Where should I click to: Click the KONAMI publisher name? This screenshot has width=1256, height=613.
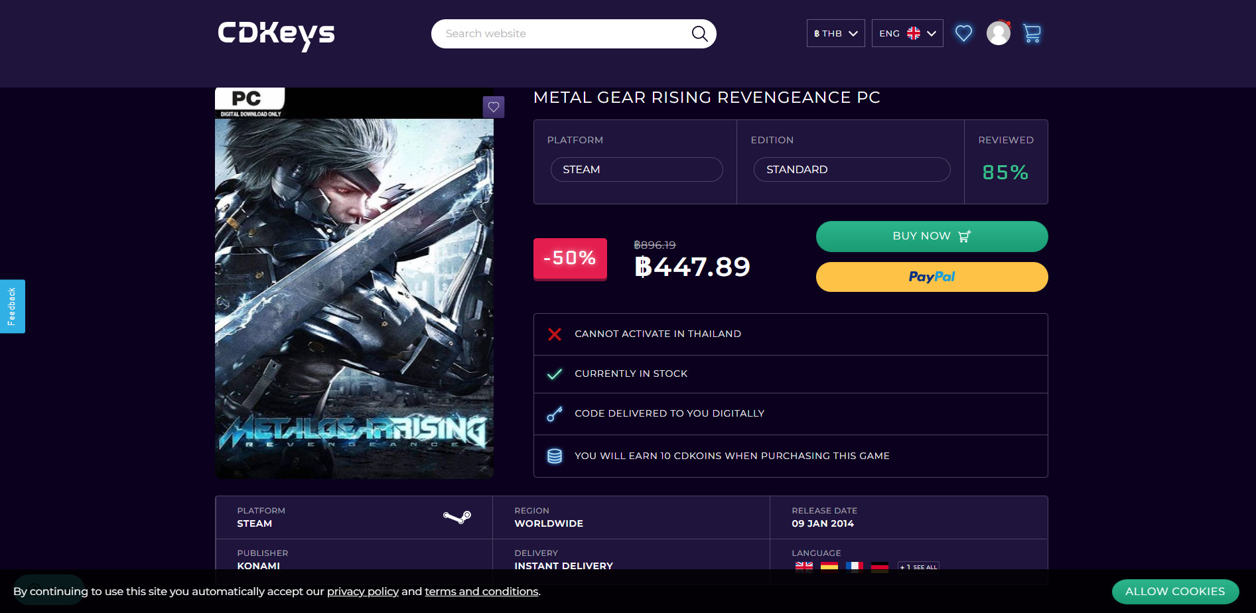pos(258,566)
